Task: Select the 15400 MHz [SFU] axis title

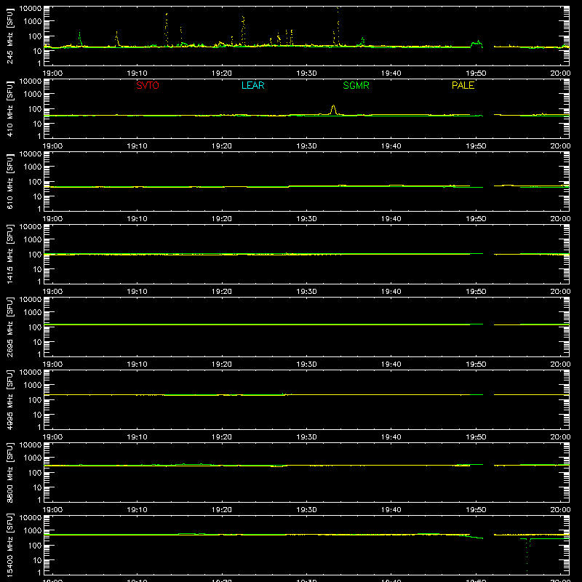Action: point(10,545)
